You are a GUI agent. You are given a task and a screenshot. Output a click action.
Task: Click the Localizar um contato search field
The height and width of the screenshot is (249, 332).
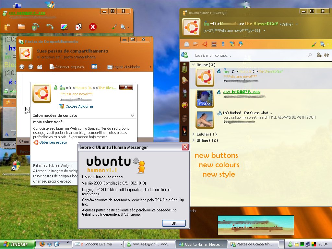click(250, 55)
